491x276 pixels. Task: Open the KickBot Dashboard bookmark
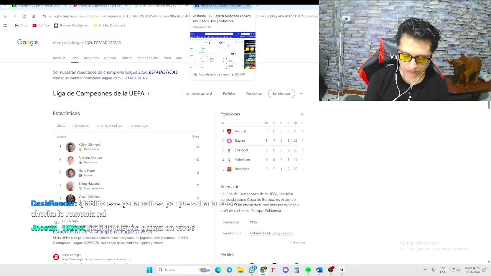tap(109, 25)
